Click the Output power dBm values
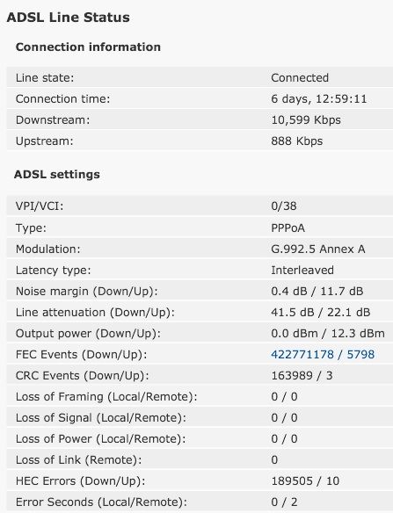This screenshot has width=393, height=513. (x=328, y=334)
